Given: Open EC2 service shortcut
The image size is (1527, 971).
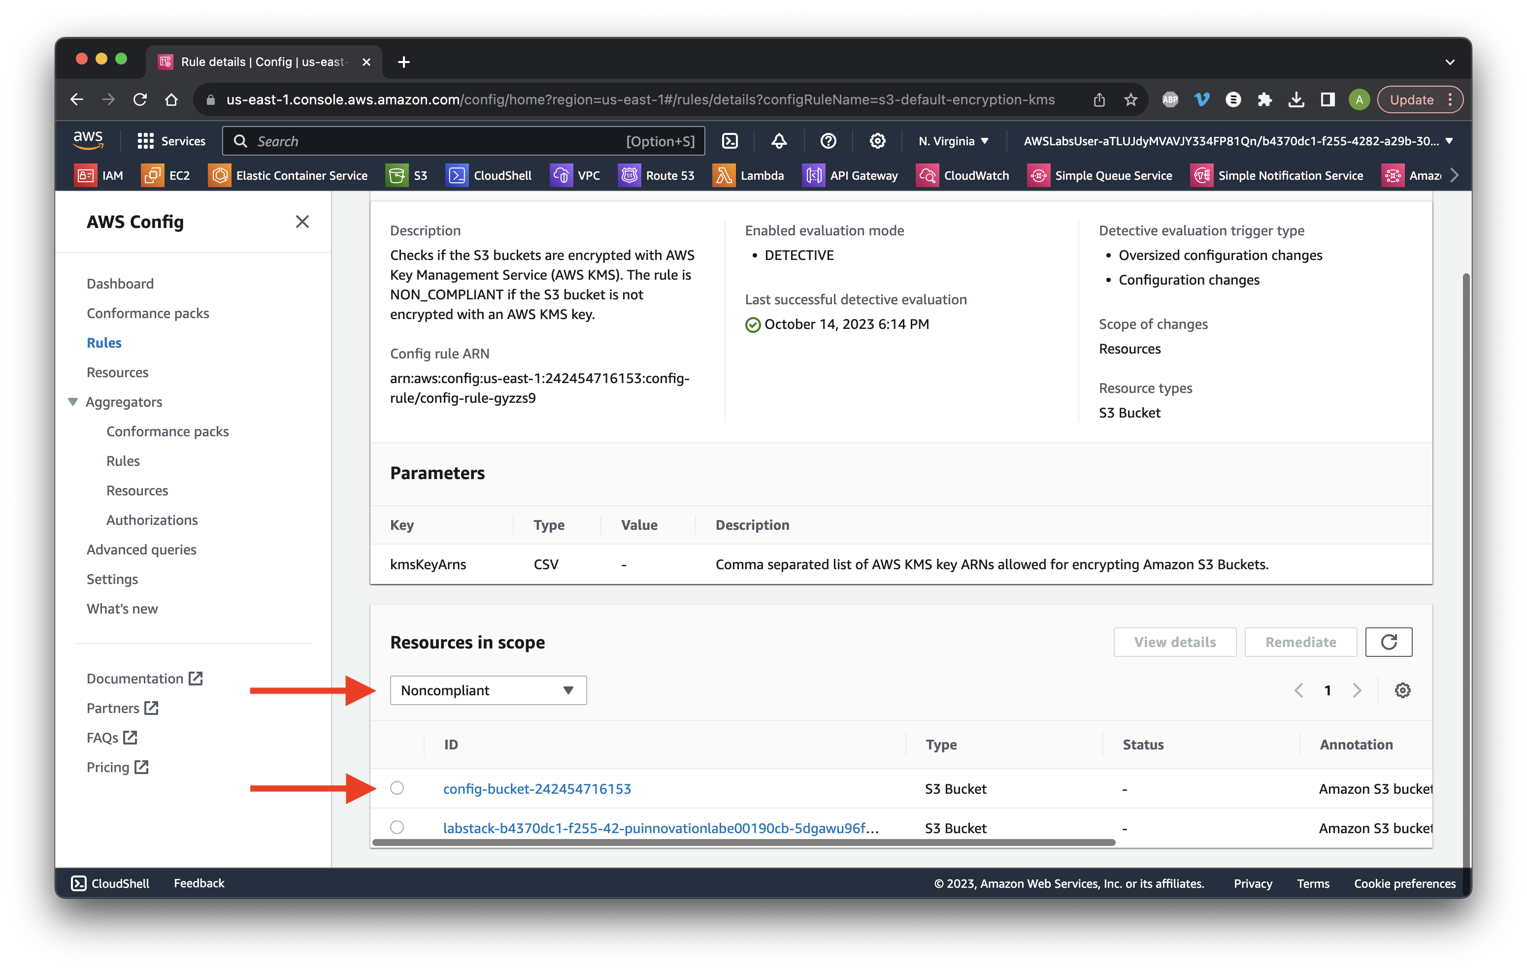Looking at the screenshot, I should 166,176.
